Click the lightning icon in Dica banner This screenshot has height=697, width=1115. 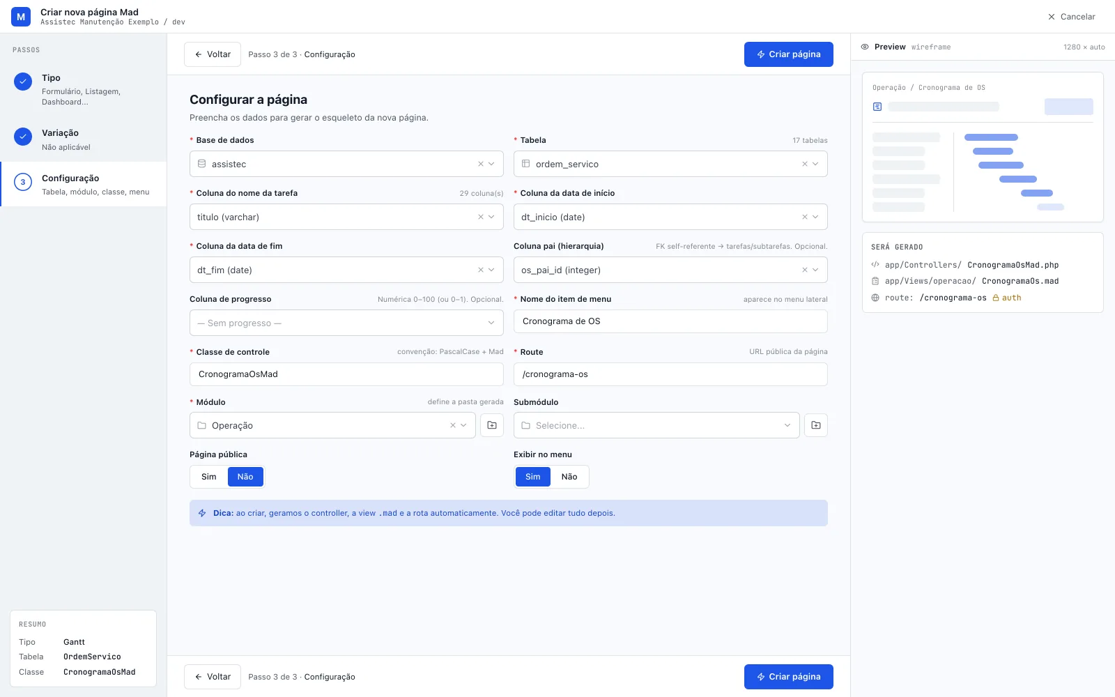click(202, 513)
